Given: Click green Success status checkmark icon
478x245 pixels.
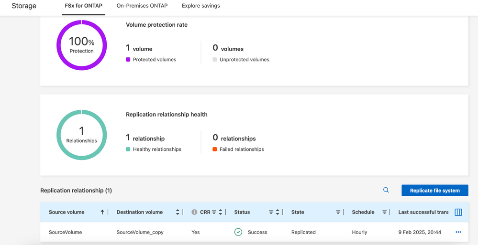Looking at the screenshot, I should pyautogui.click(x=238, y=232).
